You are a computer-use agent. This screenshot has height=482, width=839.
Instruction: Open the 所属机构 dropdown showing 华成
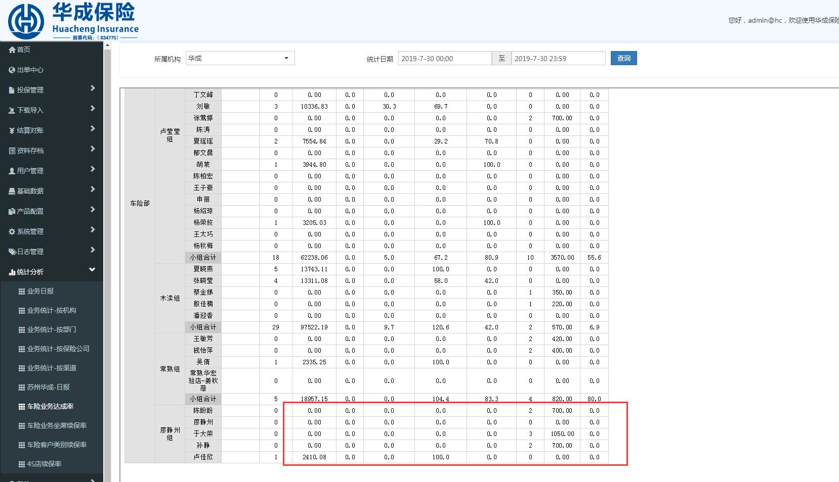click(x=240, y=58)
